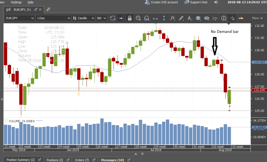Viewport: 267px width, 162px height.
Task: Open the 1 Day period dropdown
Action: (53, 18)
